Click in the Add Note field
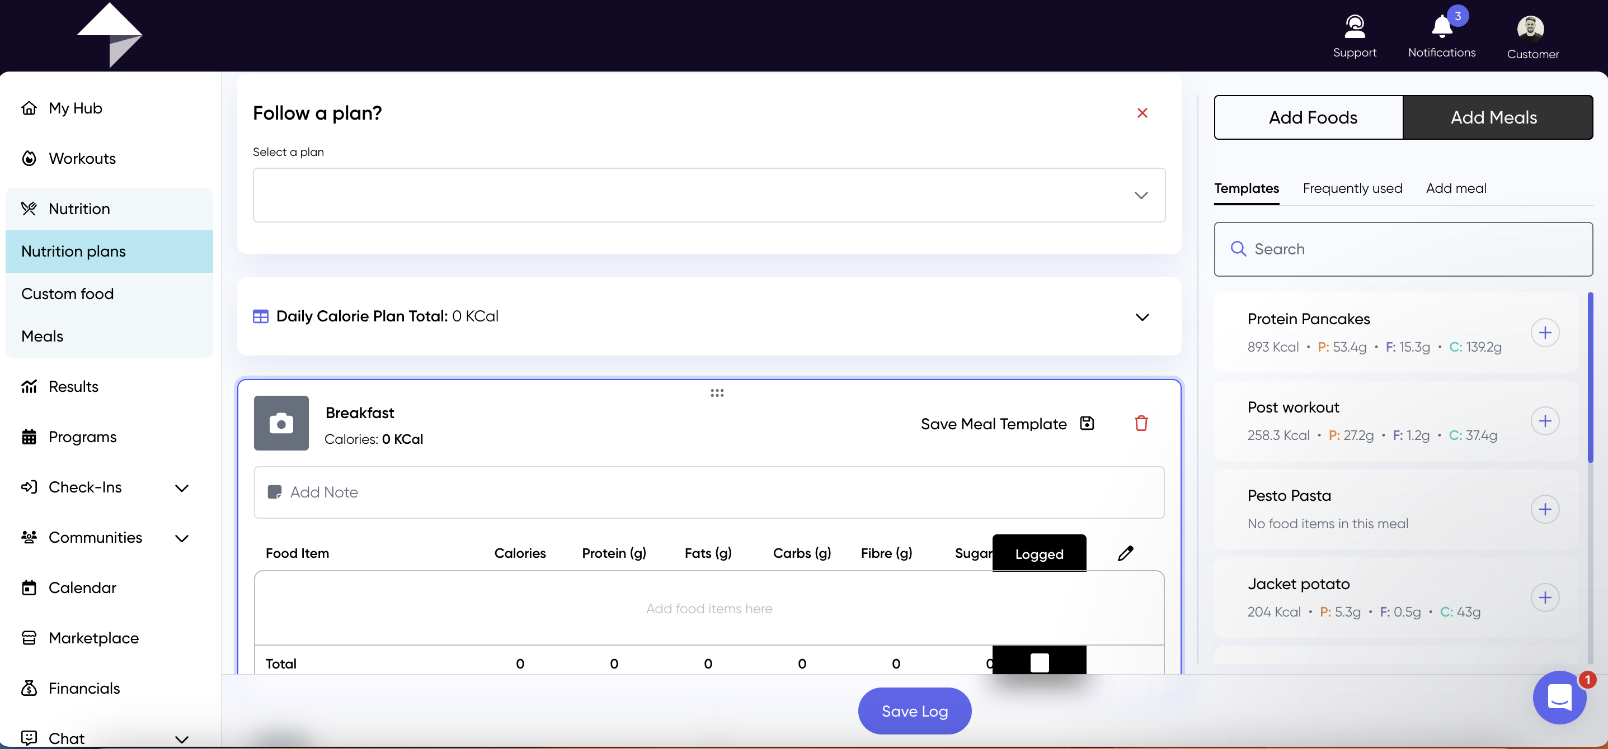The width and height of the screenshot is (1608, 749). [x=708, y=492]
